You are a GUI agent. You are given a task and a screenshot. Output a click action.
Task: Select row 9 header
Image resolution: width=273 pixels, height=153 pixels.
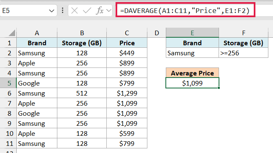point(8,123)
